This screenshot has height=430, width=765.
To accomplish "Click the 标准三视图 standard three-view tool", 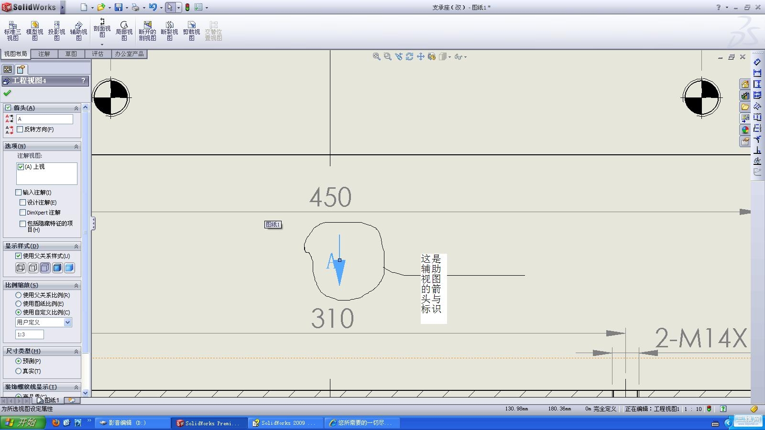I will 13,31.
